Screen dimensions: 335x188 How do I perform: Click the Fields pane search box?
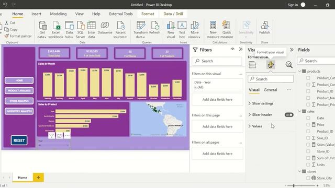coord(316,61)
